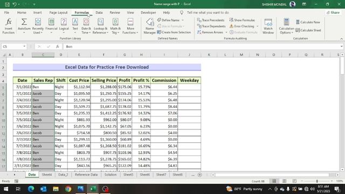Switch to the Page Layout tab

[x=58, y=12]
